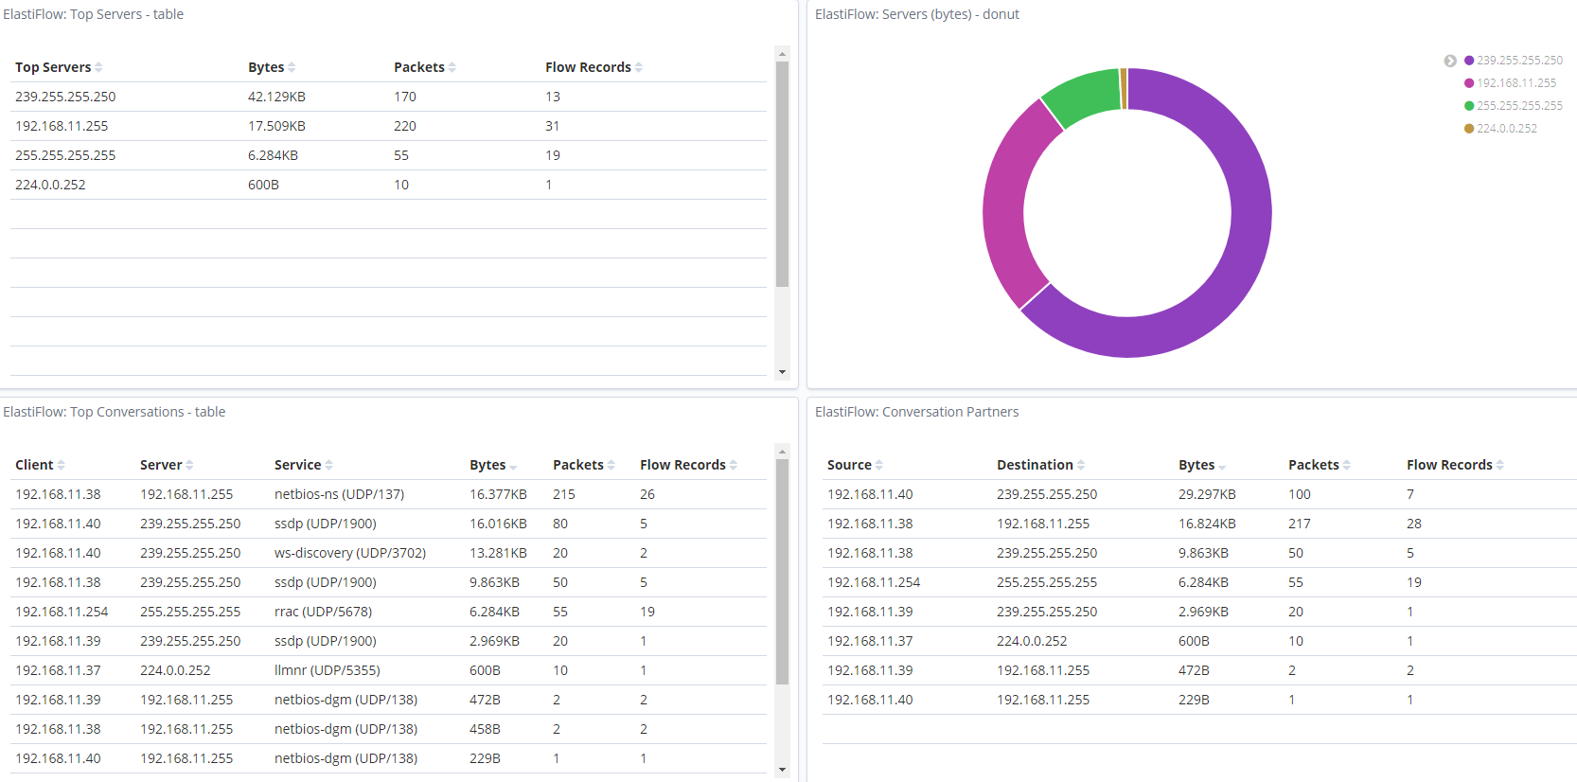Viewport: 1577px width, 782px height.
Task: Click 192.168.11.255 in Top Servers table
Action: (x=62, y=126)
